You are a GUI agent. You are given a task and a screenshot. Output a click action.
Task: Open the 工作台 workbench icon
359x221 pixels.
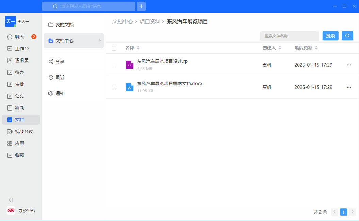click(10, 49)
